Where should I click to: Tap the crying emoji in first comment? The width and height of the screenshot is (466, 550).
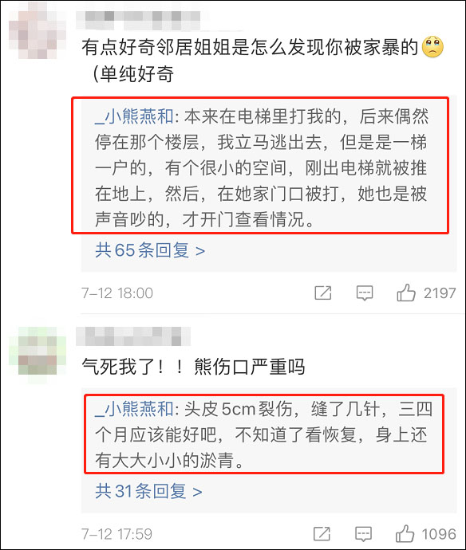(x=432, y=47)
